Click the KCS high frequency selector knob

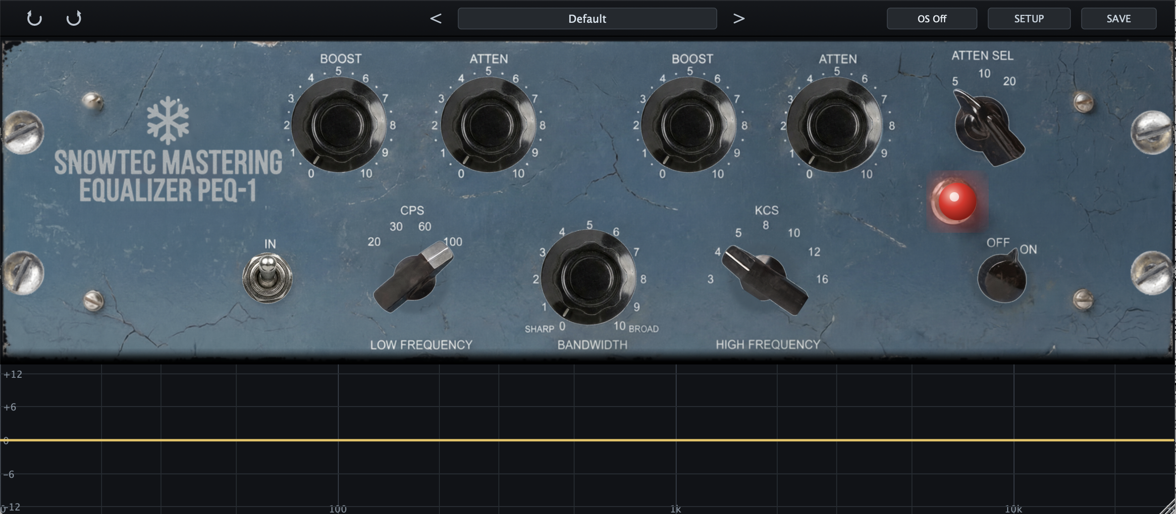point(764,280)
